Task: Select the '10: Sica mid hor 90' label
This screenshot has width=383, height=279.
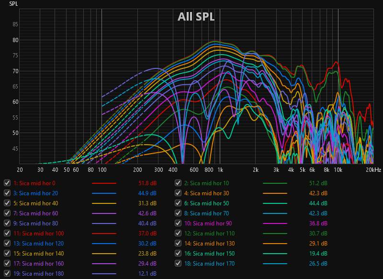Action: pyautogui.click(x=208, y=223)
